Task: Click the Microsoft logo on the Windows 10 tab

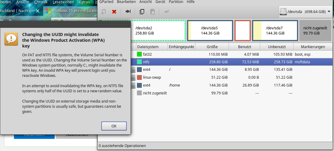Action: tap(48, 11)
